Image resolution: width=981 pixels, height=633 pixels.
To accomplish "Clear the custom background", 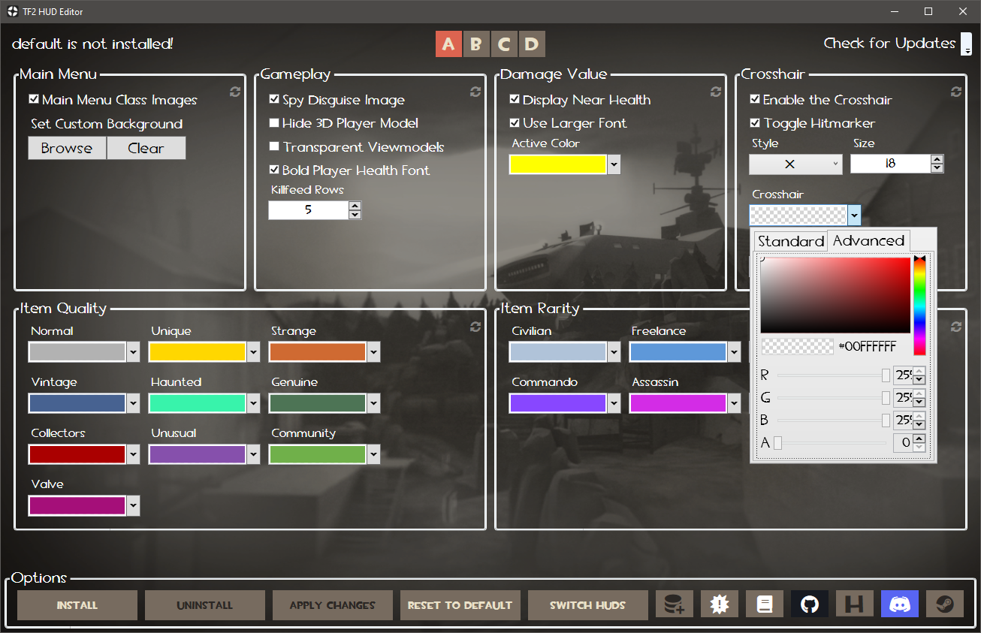I will [146, 148].
